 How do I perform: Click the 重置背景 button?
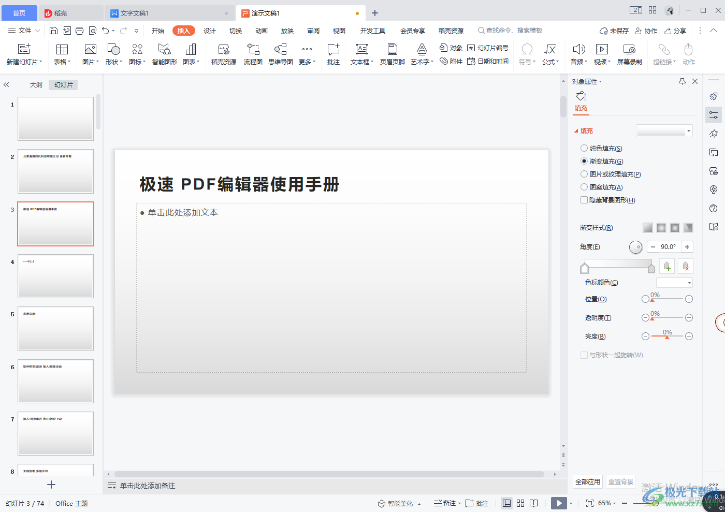click(x=621, y=481)
